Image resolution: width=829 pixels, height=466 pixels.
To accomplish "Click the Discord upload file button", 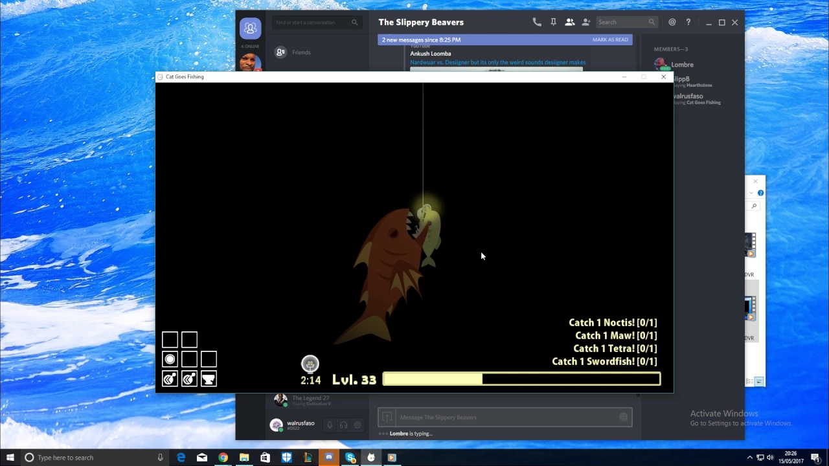I will coord(387,417).
